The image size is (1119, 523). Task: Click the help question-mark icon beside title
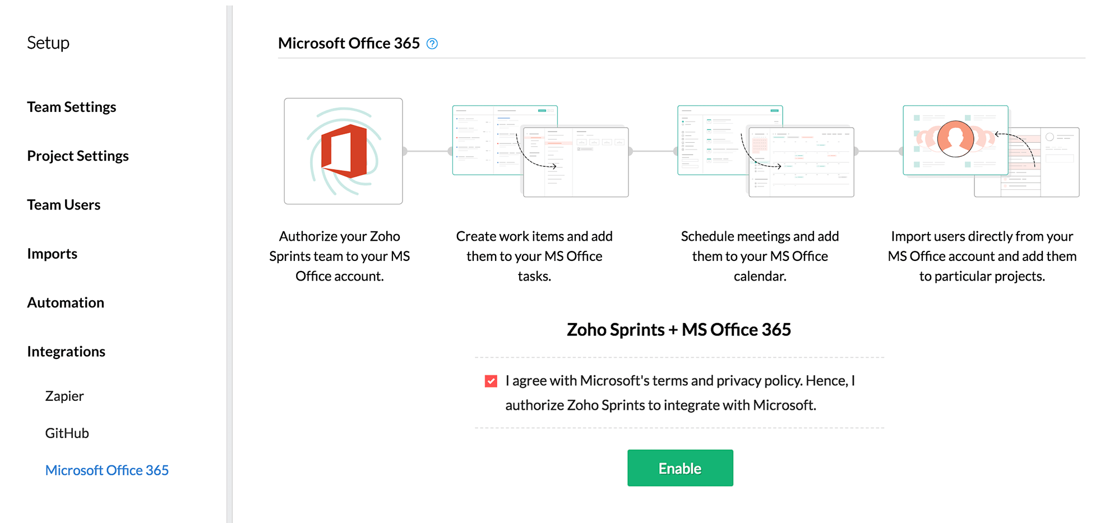tap(432, 44)
